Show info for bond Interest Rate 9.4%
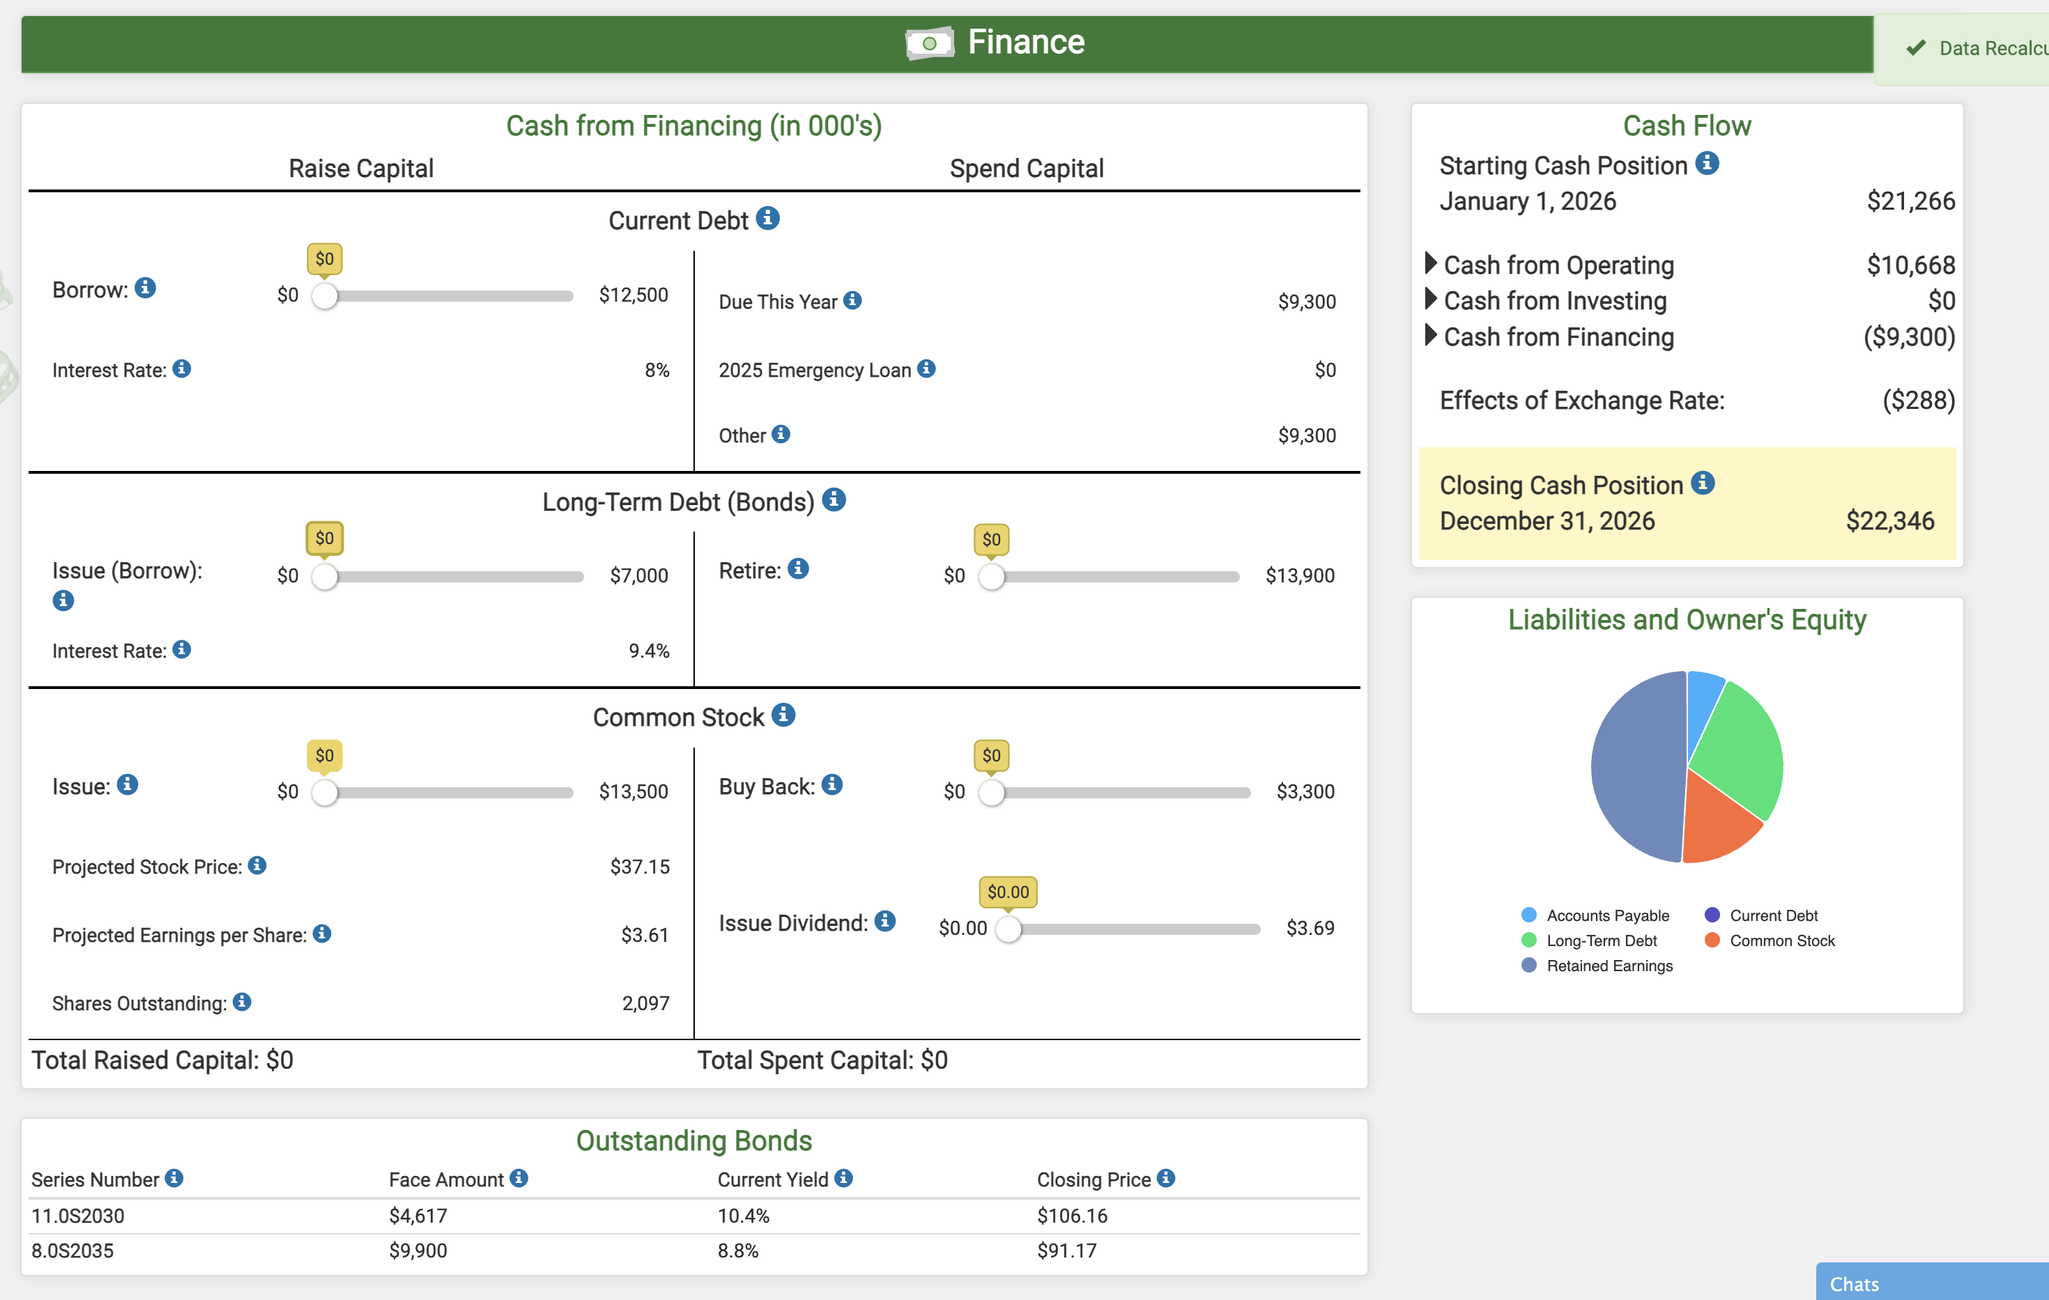 pos(181,649)
